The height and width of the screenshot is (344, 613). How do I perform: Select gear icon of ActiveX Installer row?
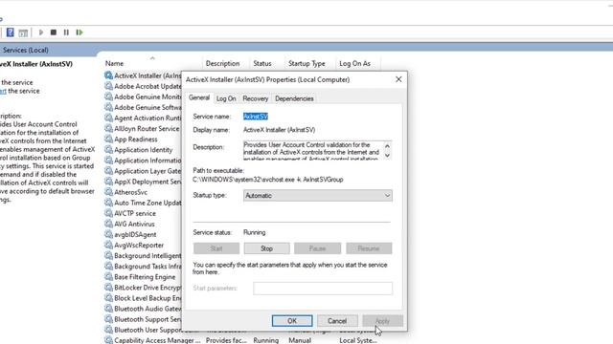[x=108, y=75]
